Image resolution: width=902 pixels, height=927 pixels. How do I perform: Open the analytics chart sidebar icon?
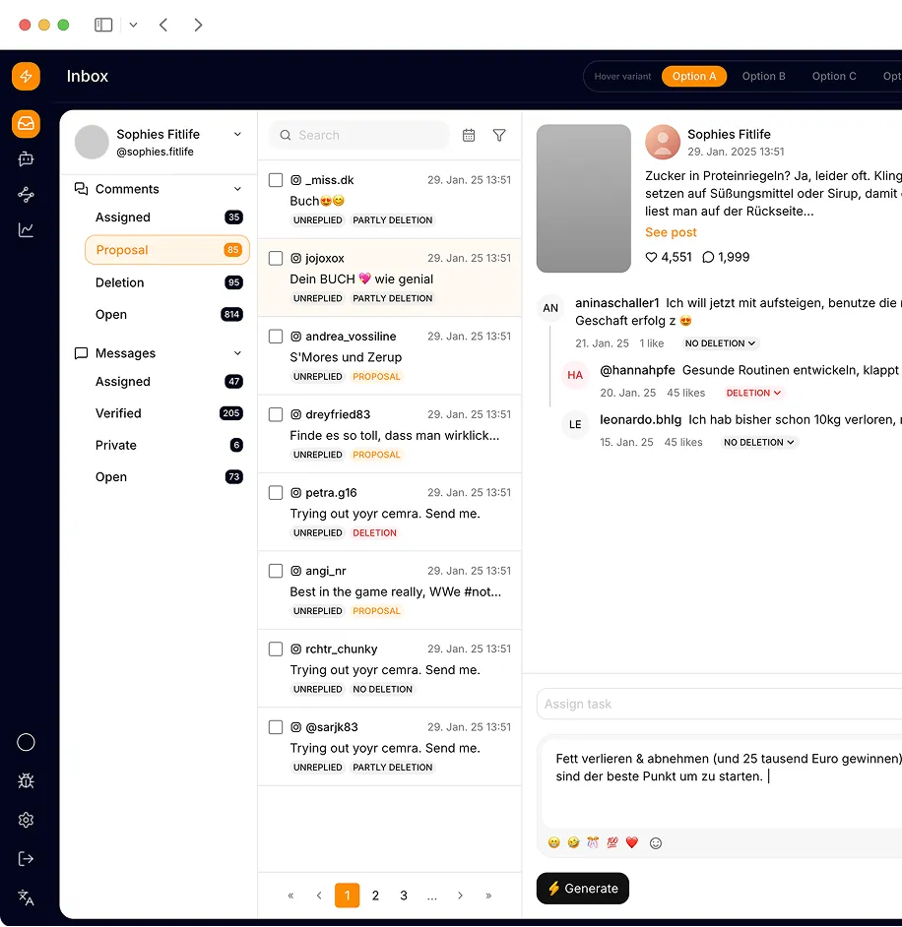point(26,230)
